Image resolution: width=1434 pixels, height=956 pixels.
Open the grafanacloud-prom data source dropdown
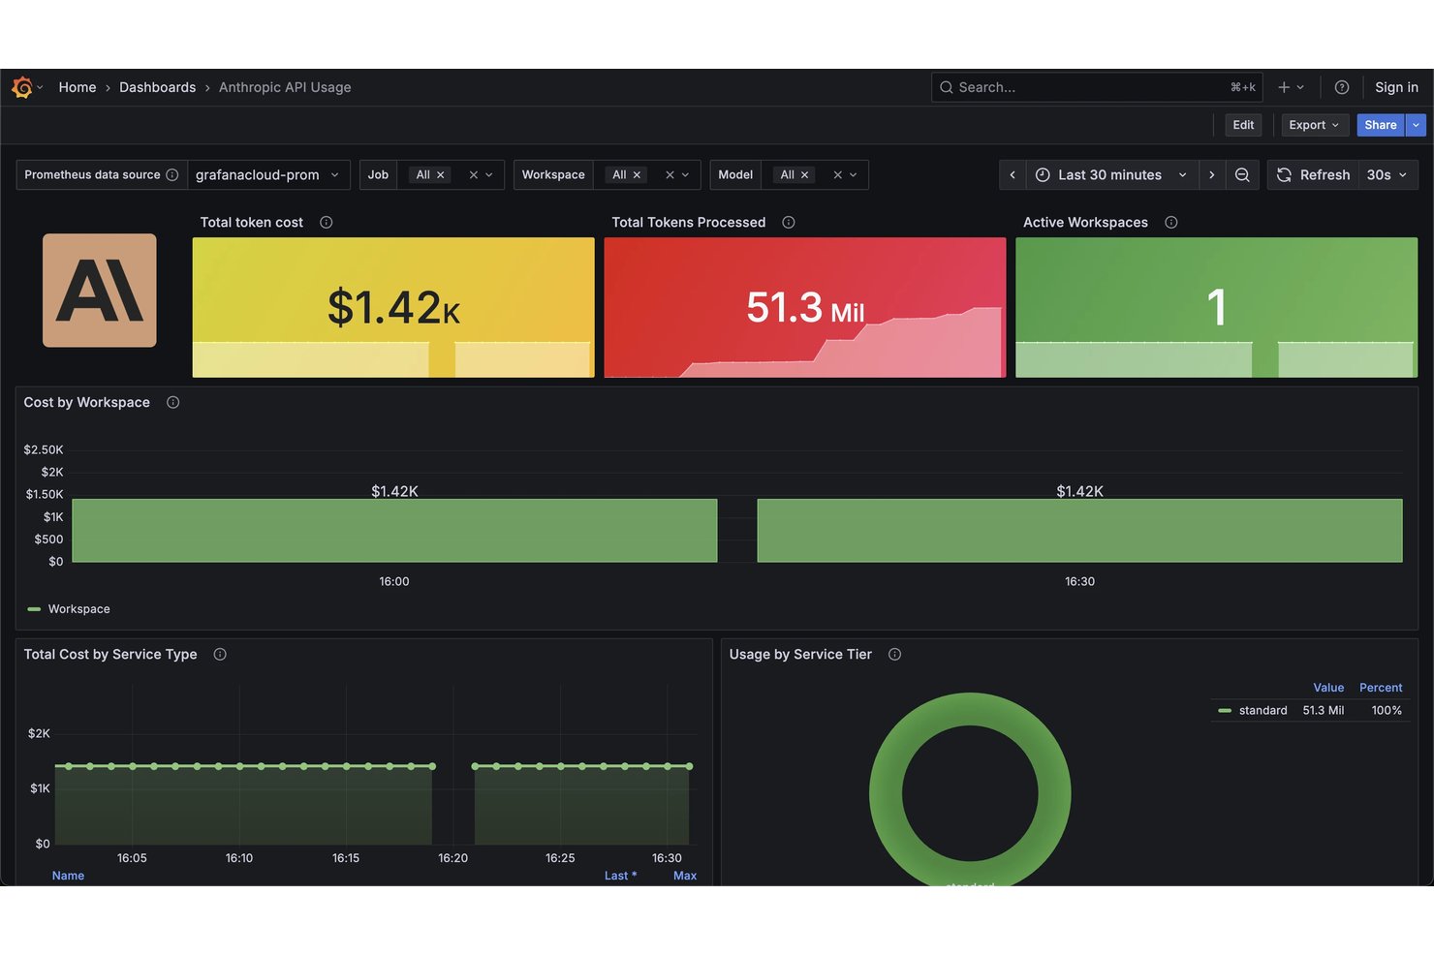268,175
